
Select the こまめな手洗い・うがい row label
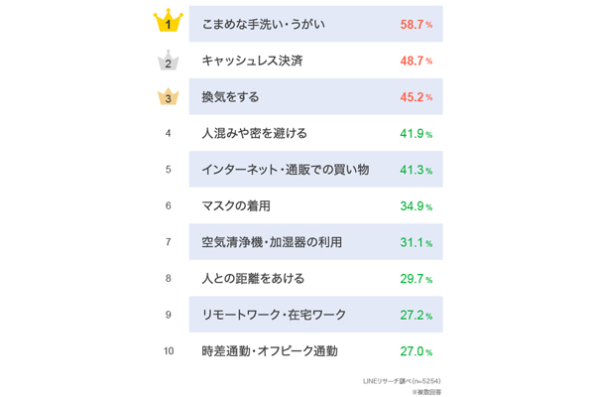tap(263, 23)
